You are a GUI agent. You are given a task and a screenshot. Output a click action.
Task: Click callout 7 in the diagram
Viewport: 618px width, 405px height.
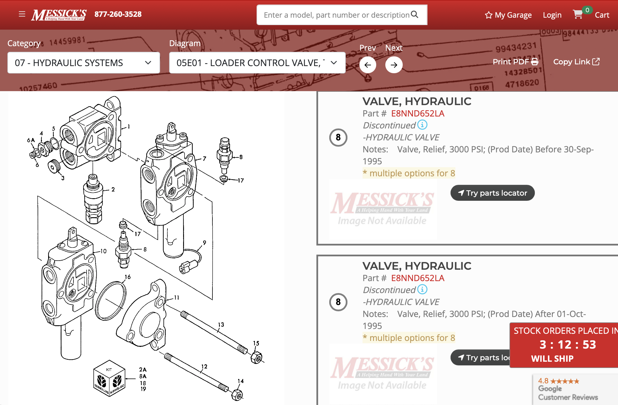204,158
